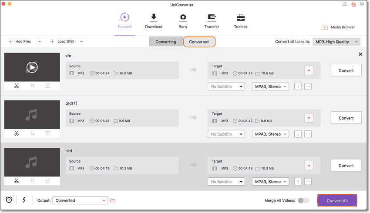370x213 pixels.
Task: Click the skd file name
Action: (x=69, y=151)
